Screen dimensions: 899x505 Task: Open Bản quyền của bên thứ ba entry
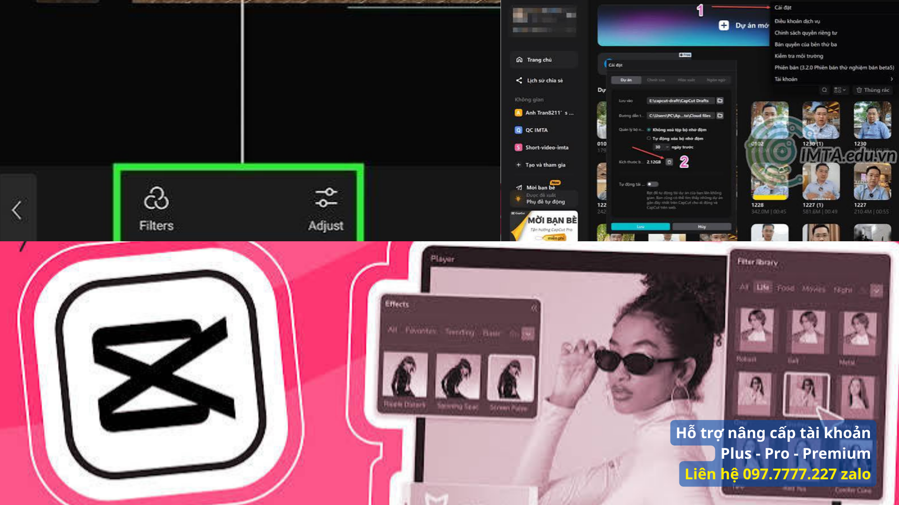(x=805, y=44)
